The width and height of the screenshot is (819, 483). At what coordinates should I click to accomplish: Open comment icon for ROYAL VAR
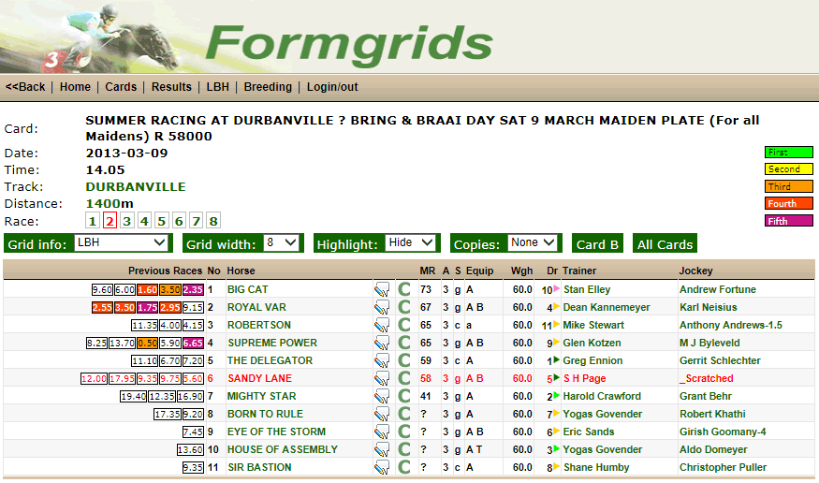[x=382, y=308]
